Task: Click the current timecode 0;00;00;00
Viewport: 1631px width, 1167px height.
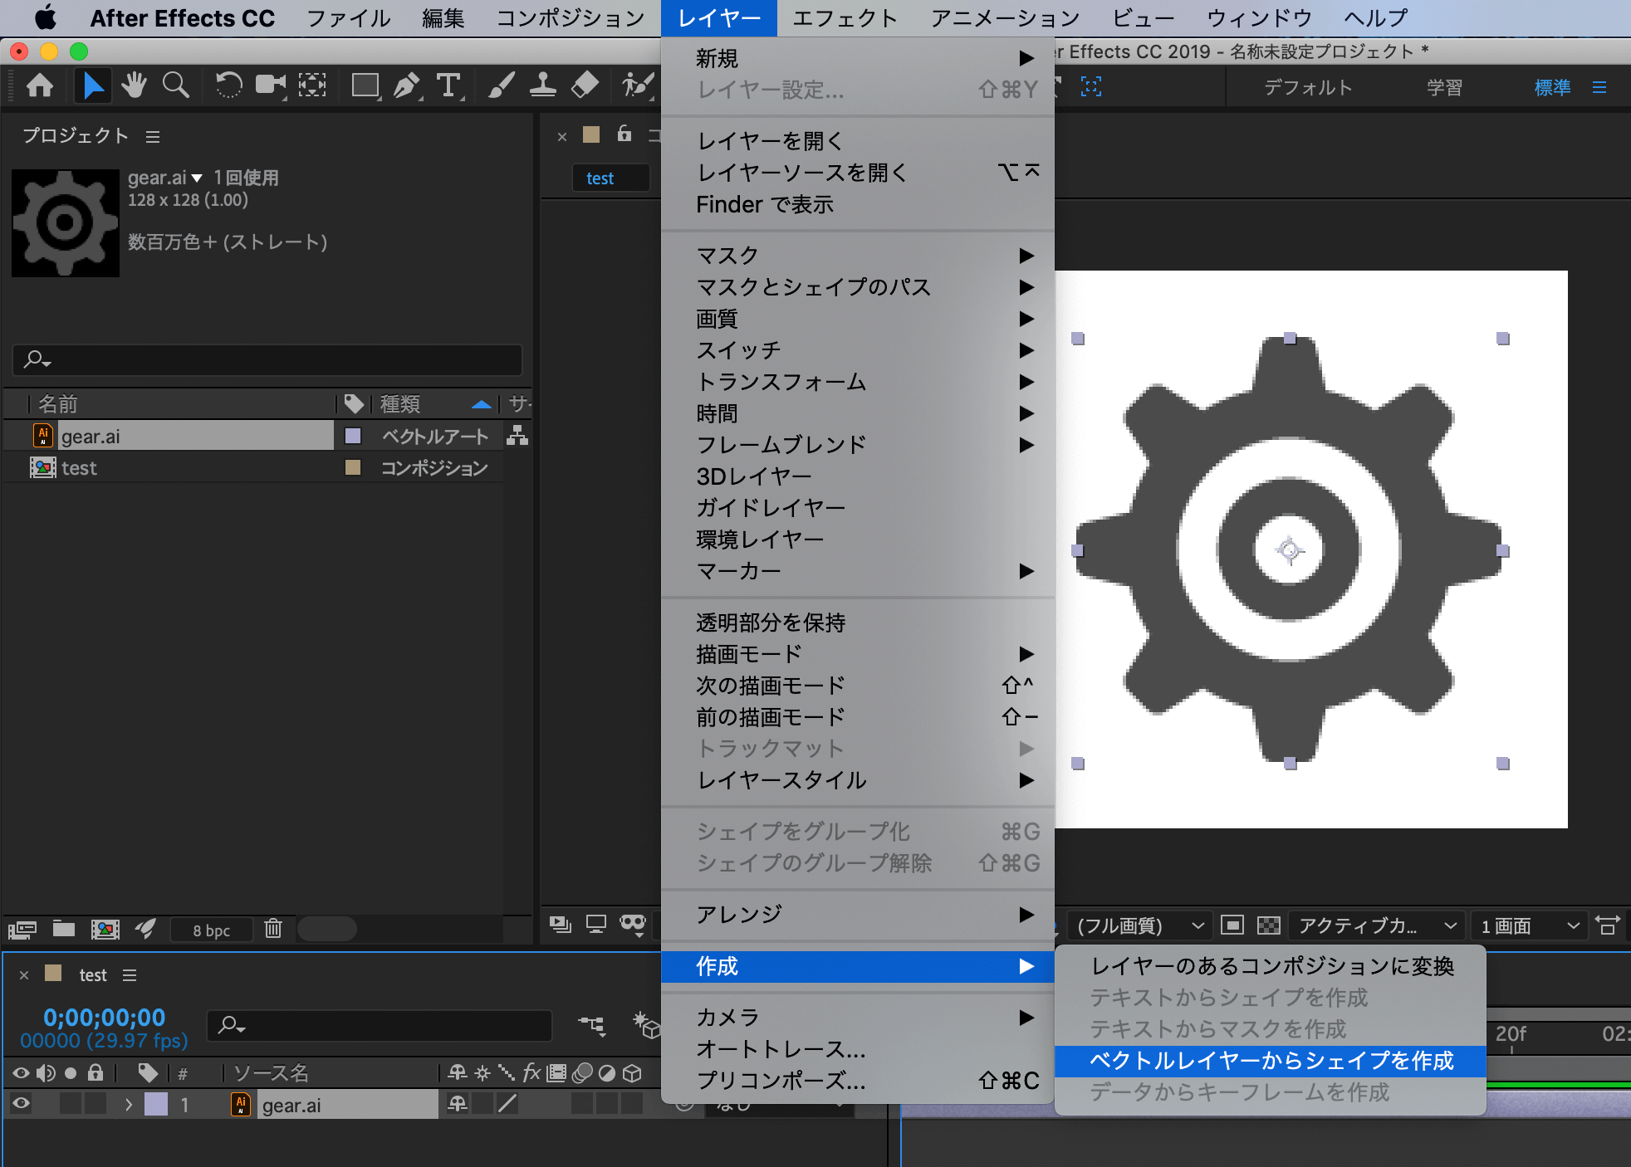Action: [x=105, y=1018]
